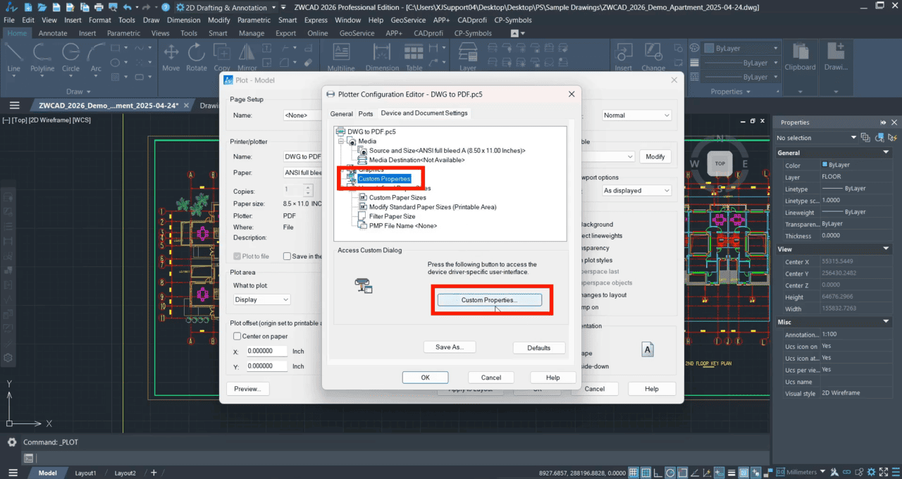Viewport: 902px width, 479px height.
Task: Select the Mirror tool
Action: click(247, 54)
